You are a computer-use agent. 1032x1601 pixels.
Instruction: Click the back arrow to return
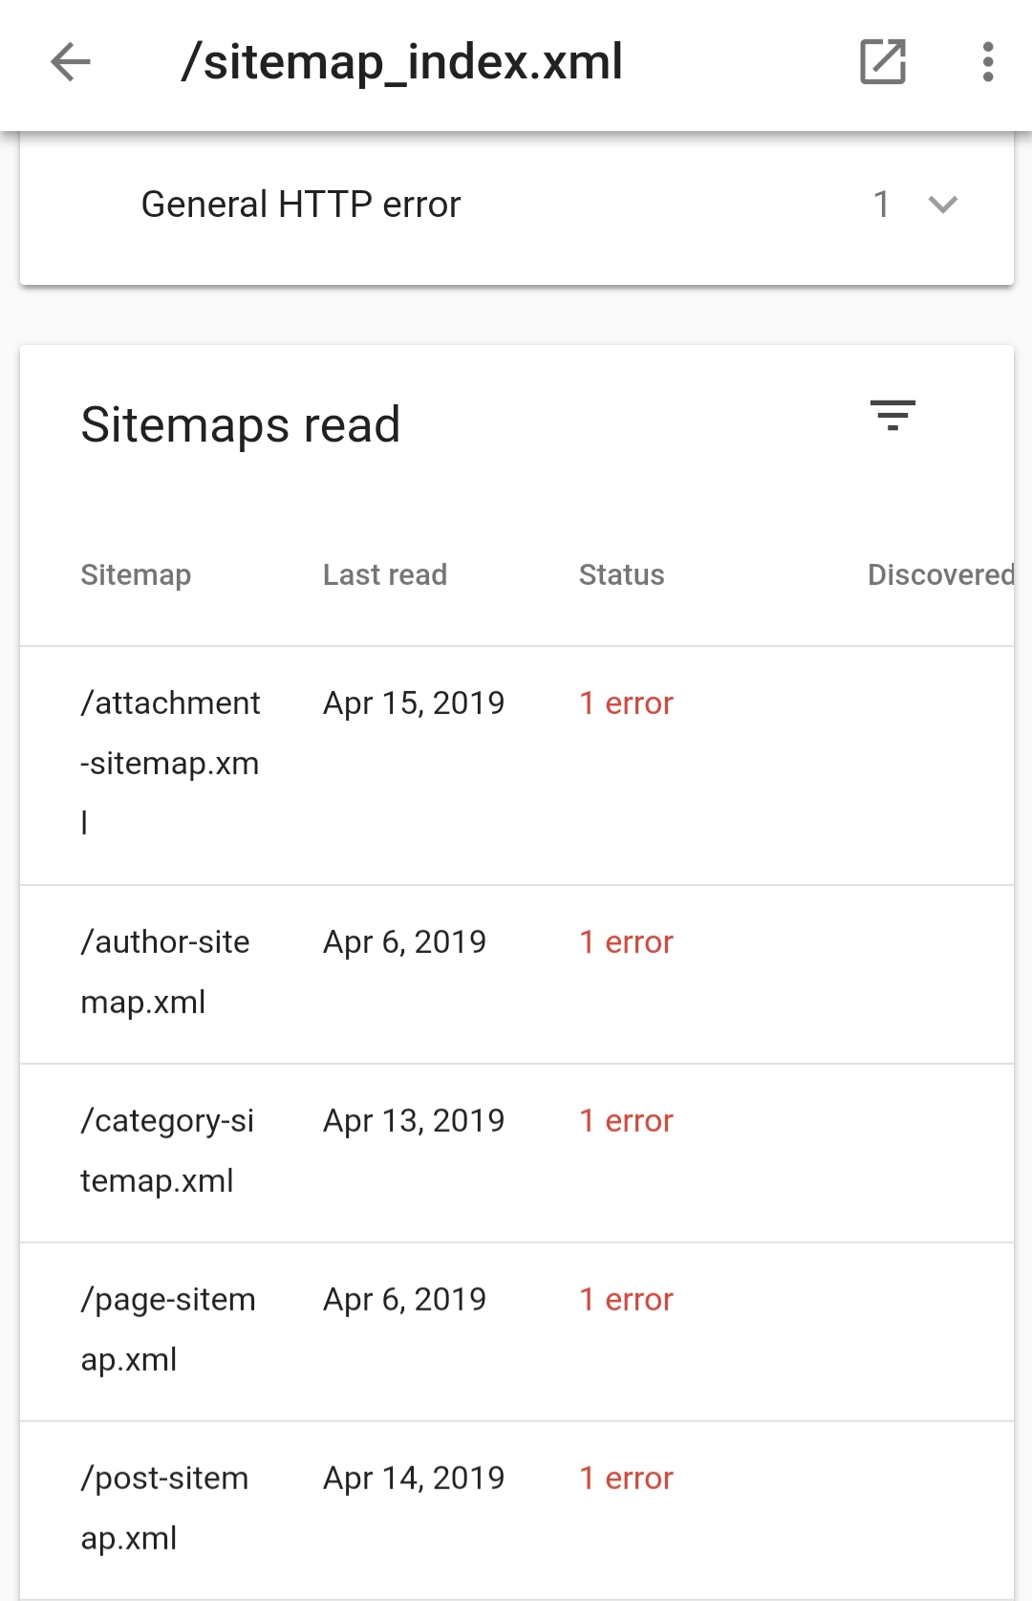pos(68,62)
